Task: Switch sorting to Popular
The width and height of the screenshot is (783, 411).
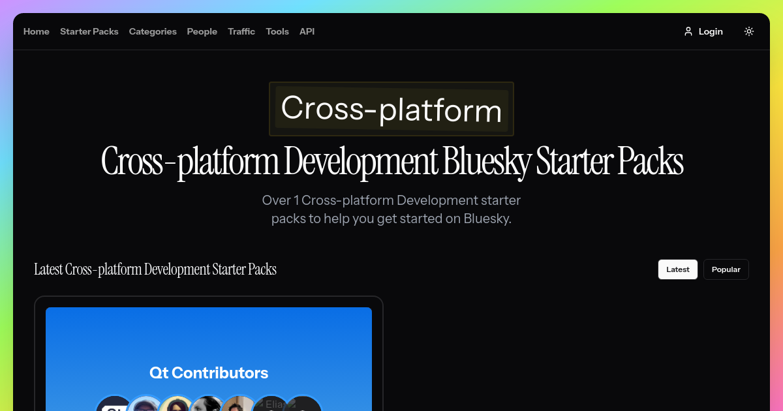Action: point(726,269)
